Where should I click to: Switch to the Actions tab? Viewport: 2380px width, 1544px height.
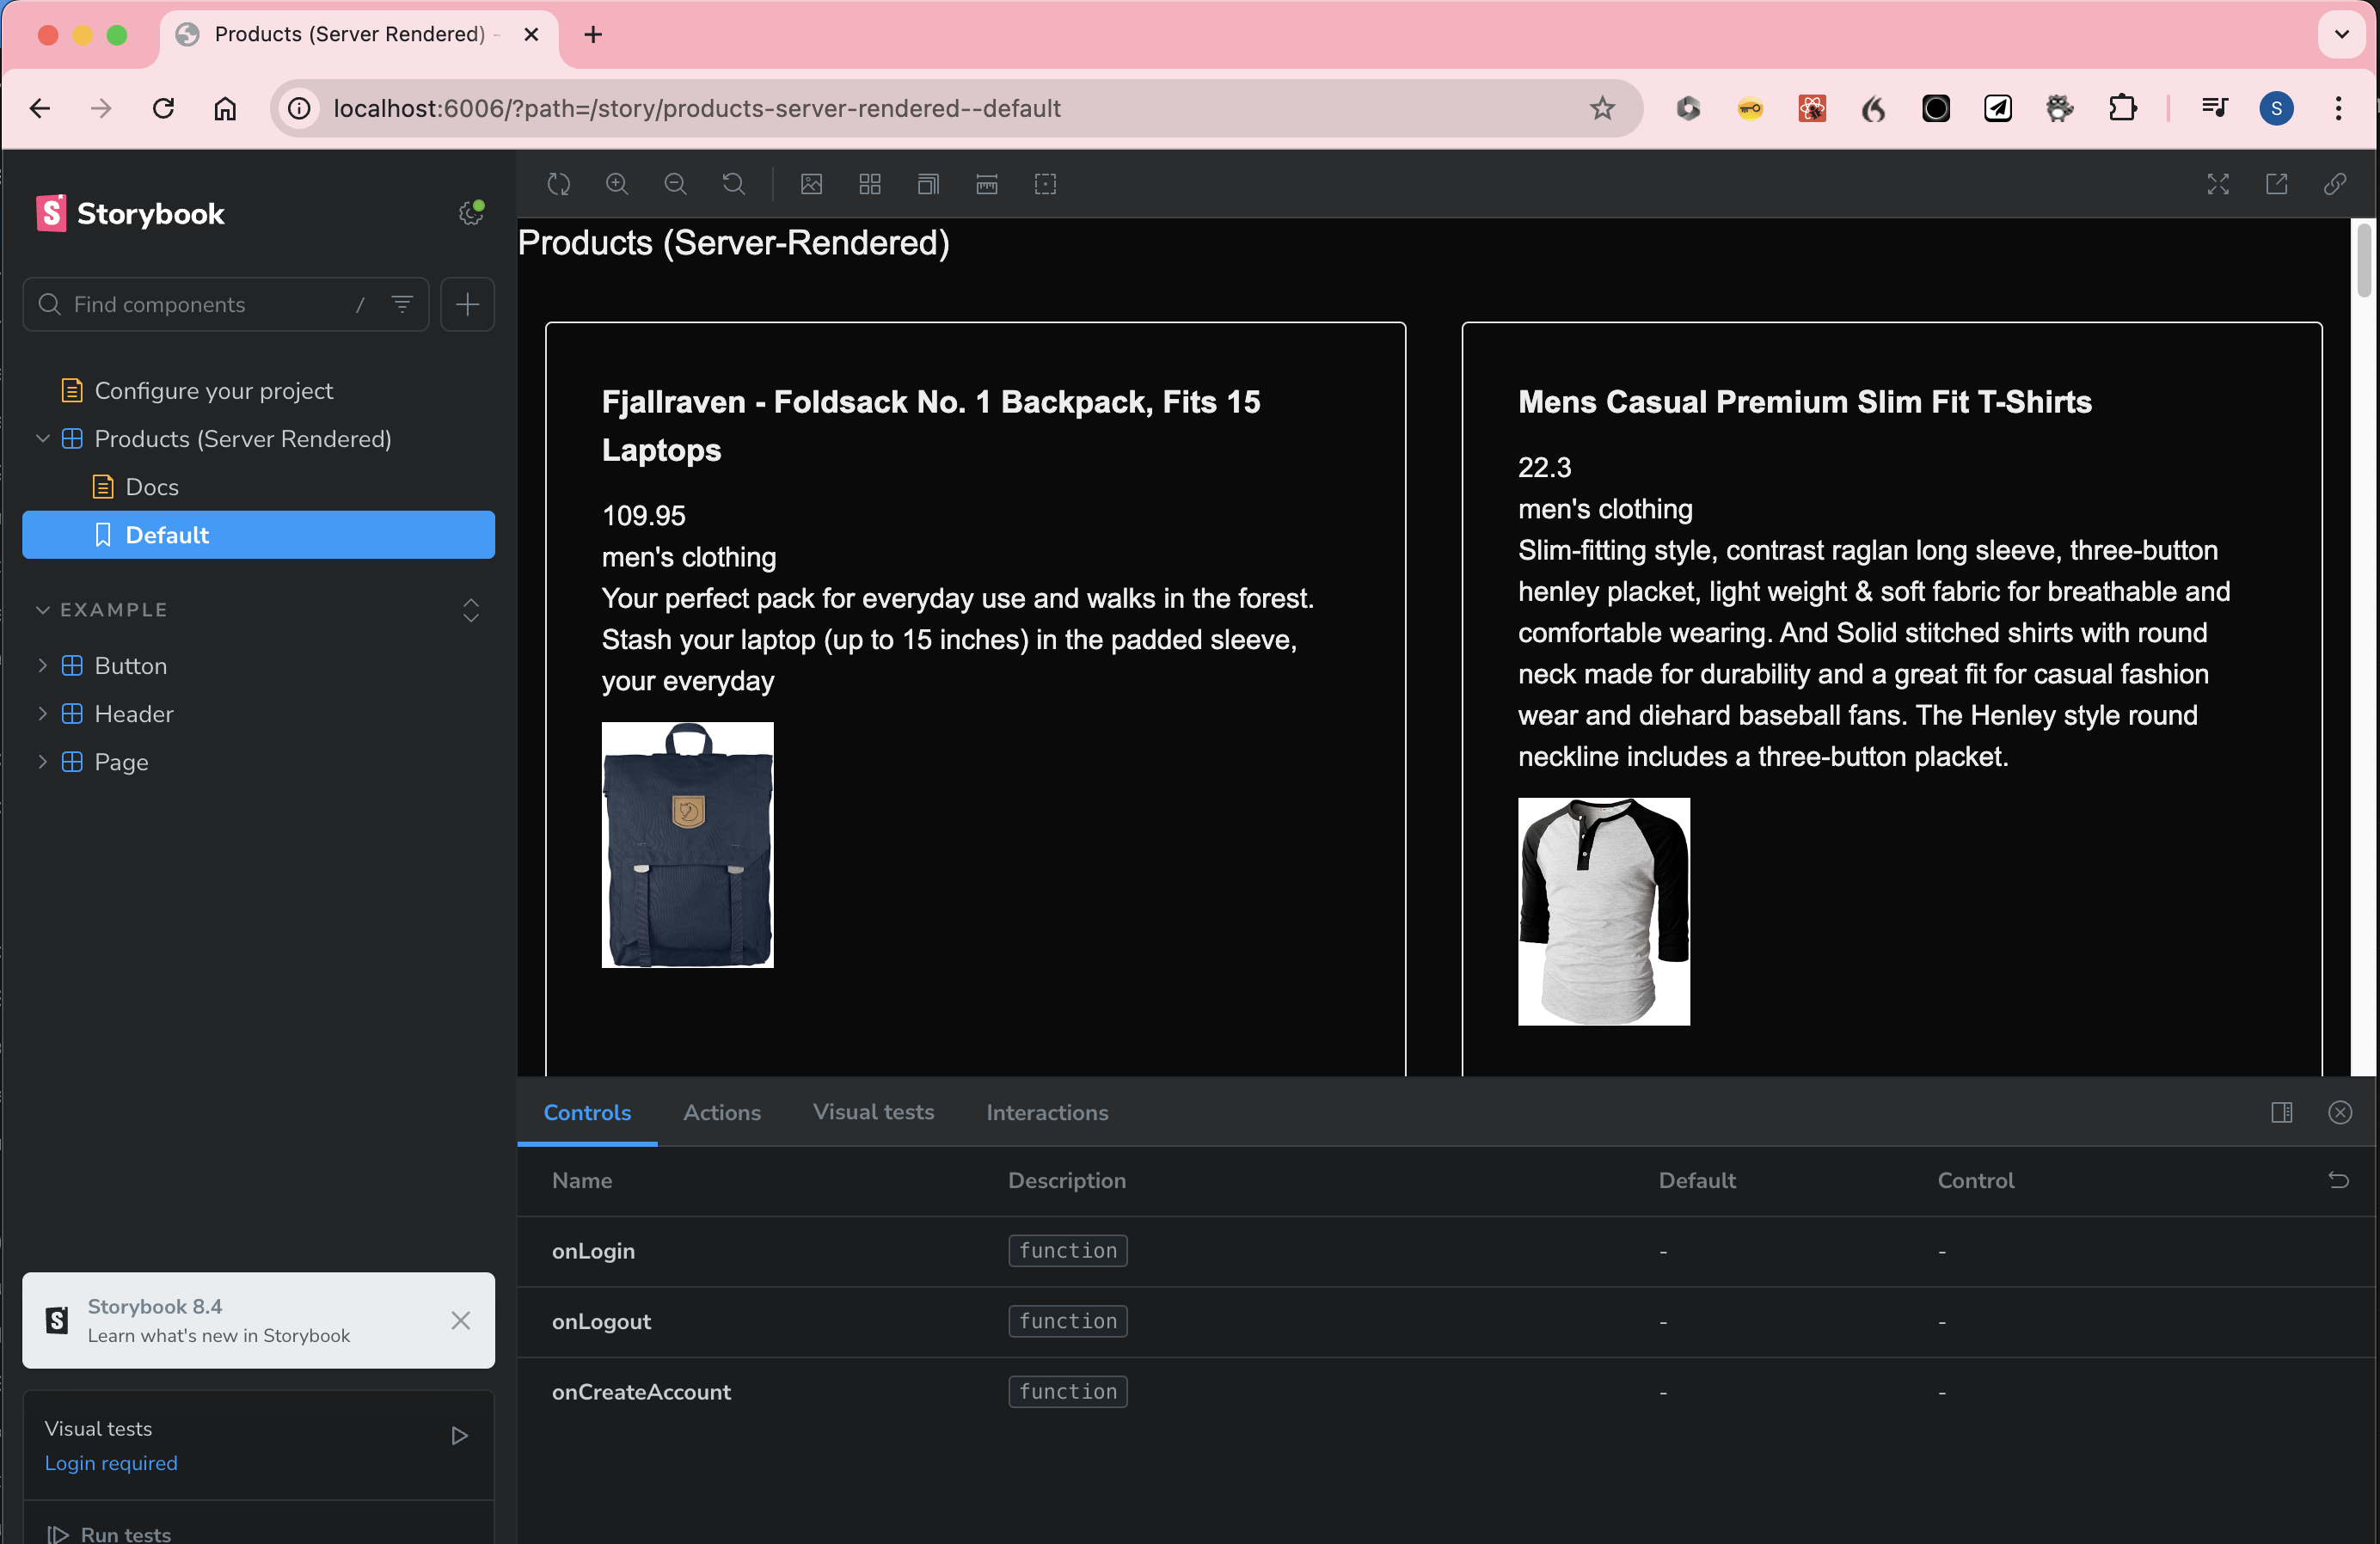(x=721, y=1112)
